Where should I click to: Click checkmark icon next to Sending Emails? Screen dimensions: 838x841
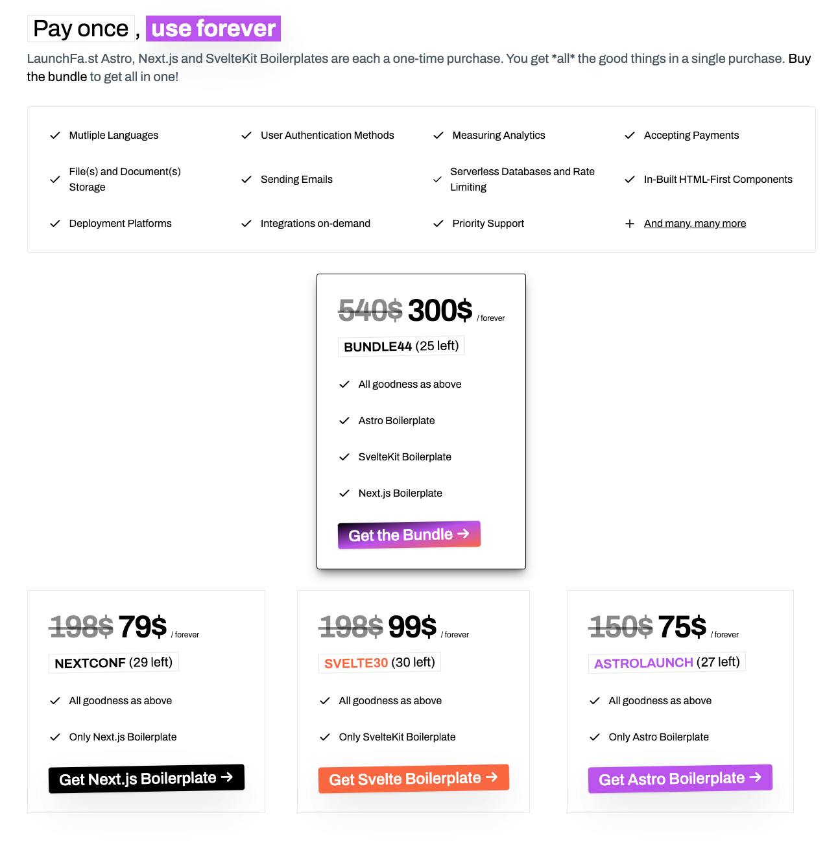(246, 180)
